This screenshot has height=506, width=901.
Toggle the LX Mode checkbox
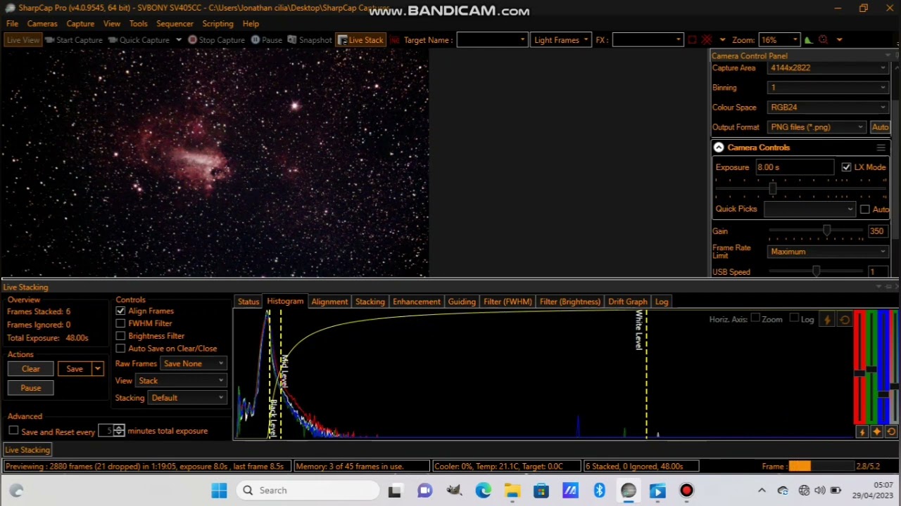coord(846,167)
